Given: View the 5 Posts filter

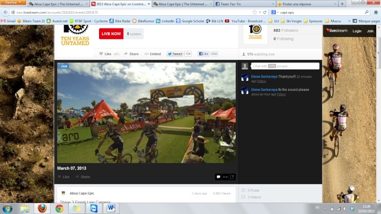Looking at the screenshot, I should (251, 191).
